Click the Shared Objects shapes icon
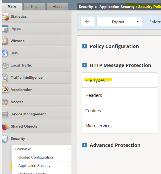 tap(5, 126)
